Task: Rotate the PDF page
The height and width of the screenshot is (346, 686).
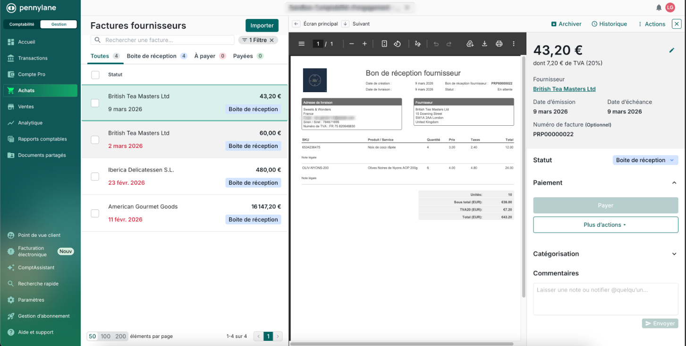Action: coord(398,44)
